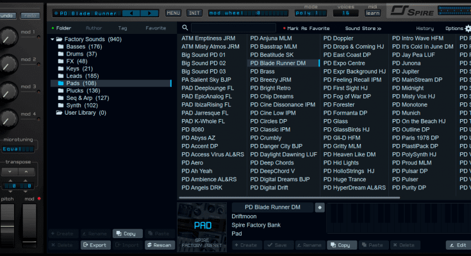Open Options via the gear icon

[x=467, y=28]
